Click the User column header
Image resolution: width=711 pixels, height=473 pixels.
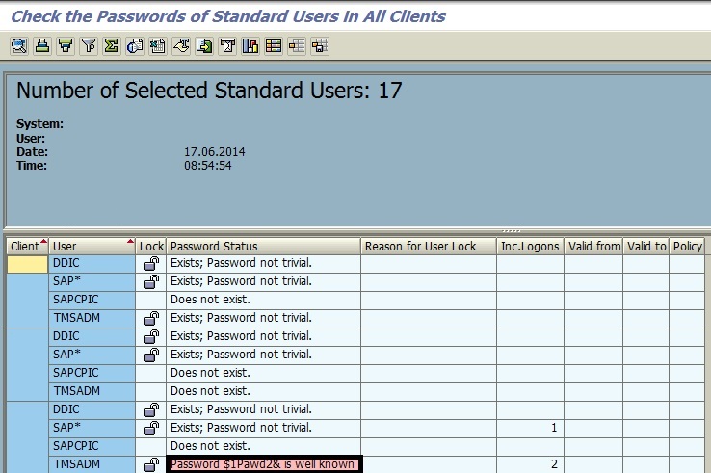click(92, 247)
